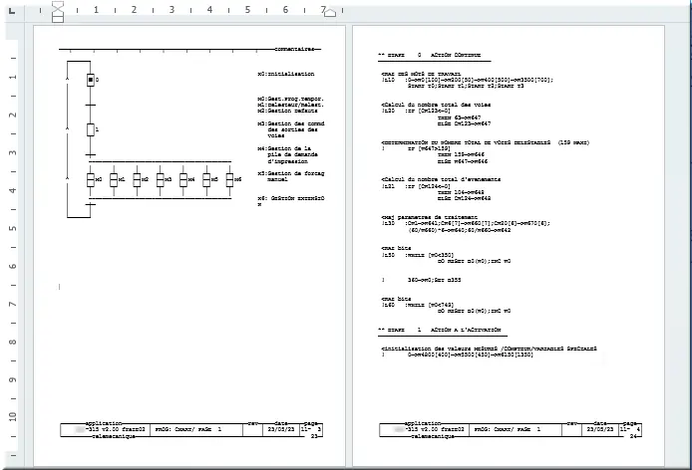Click the macro-step box labeled x3
Screen dimensions: 692x470
pos(161,180)
